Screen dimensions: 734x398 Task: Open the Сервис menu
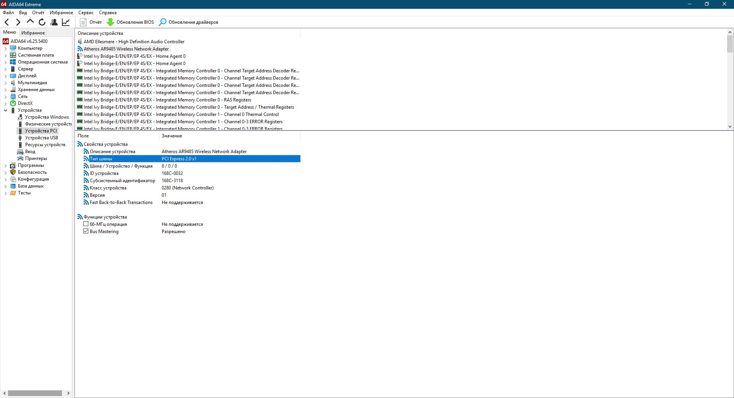pos(86,13)
